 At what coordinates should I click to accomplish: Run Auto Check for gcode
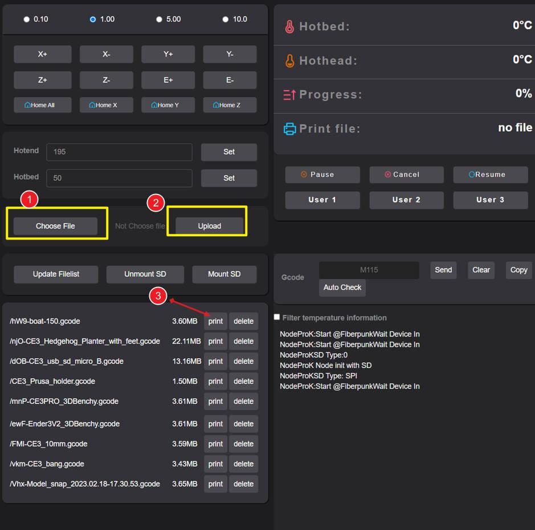click(x=342, y=288)
